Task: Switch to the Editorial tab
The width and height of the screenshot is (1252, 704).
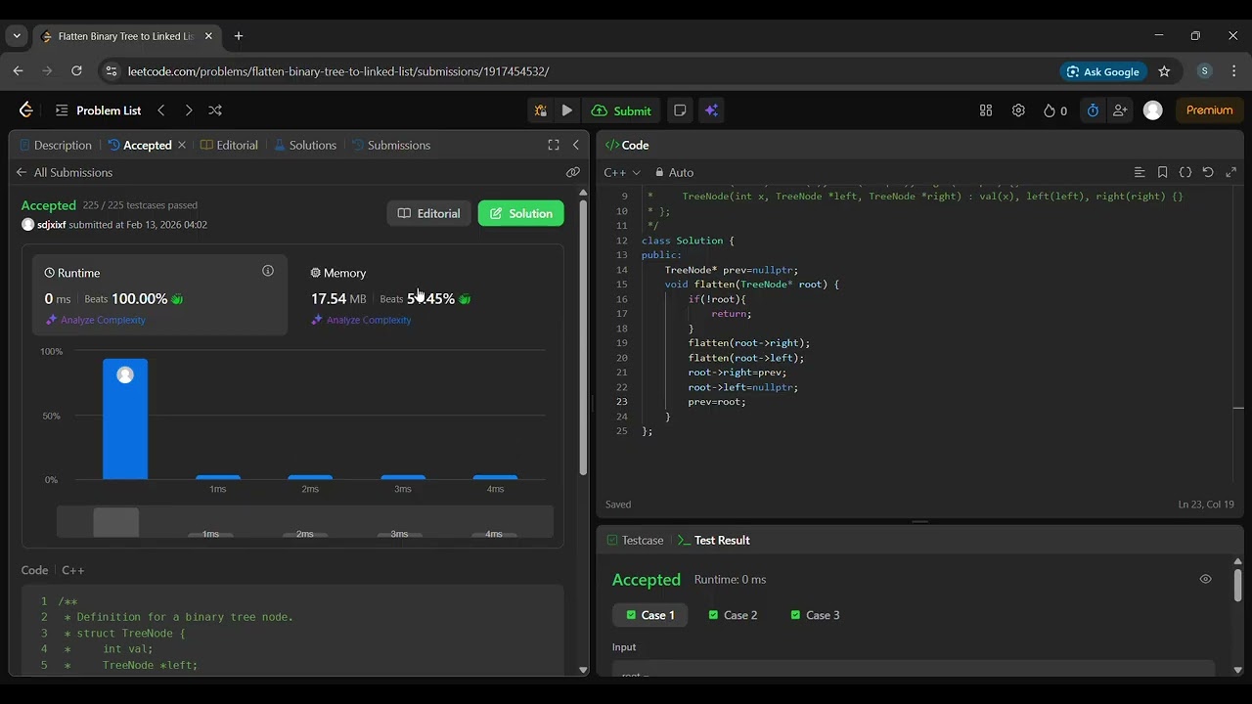Action: tap(229, 145)
